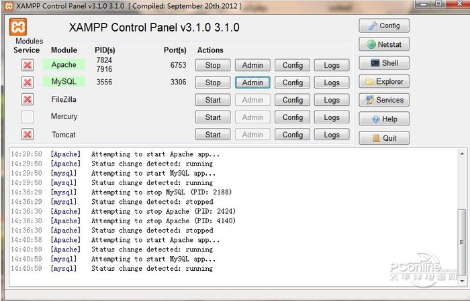The image size is (470, 301).
Task: Click MySQL PID 3556
Action: (x=104, y=82)
